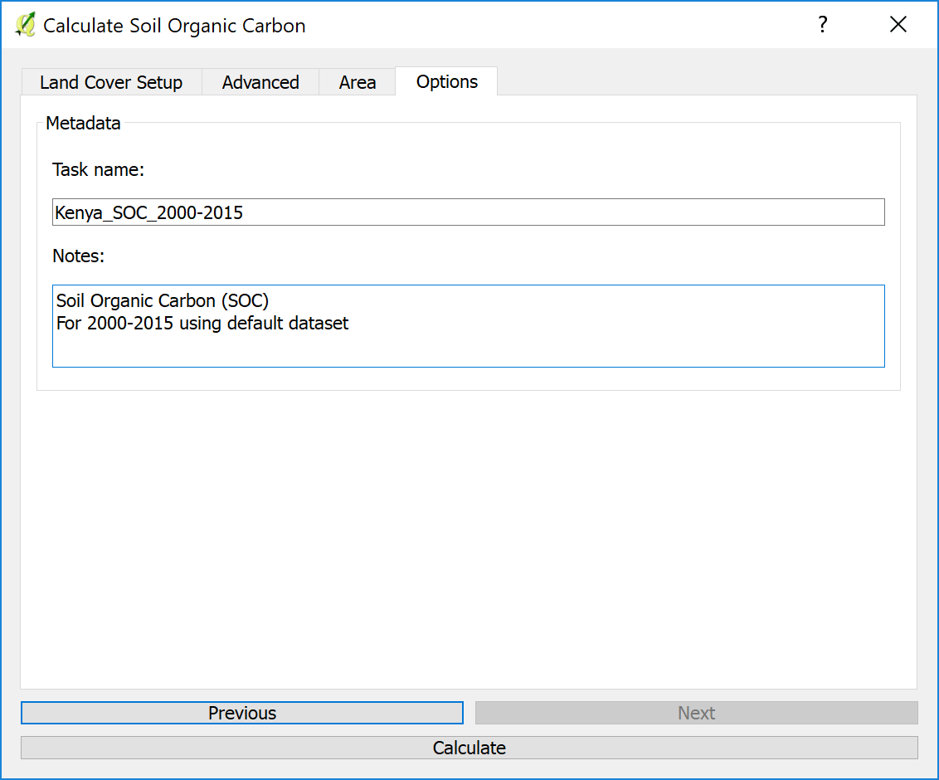Click the QGIS logo icon in title bar
939x780 pixels.
pos(25,25)
